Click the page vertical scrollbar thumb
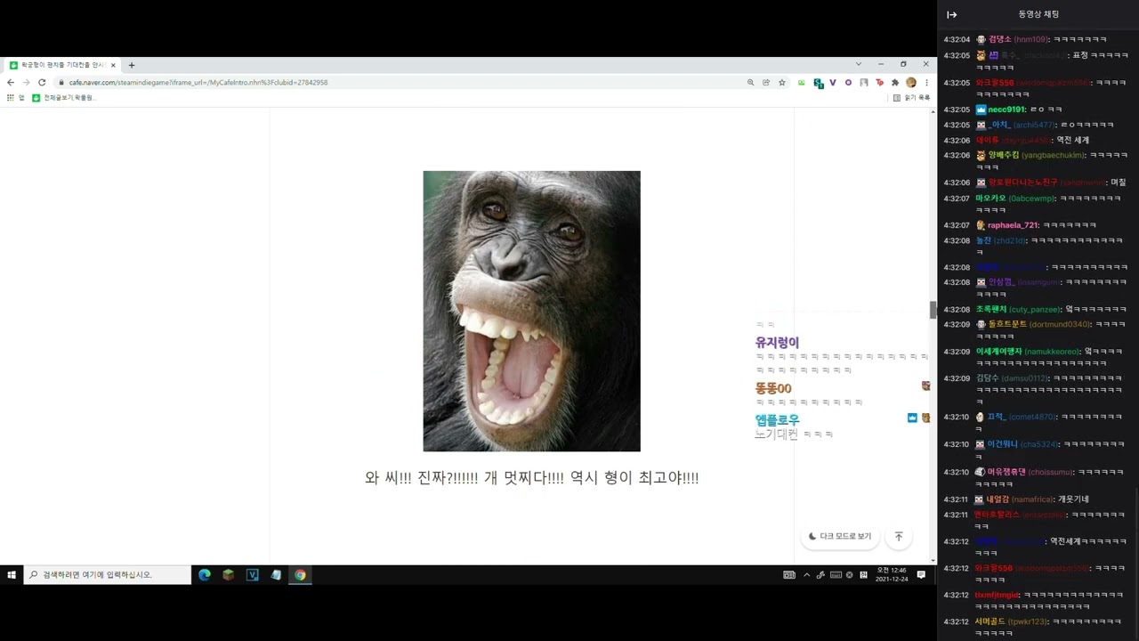This screenshot has width=1139, height=641. 933,310
